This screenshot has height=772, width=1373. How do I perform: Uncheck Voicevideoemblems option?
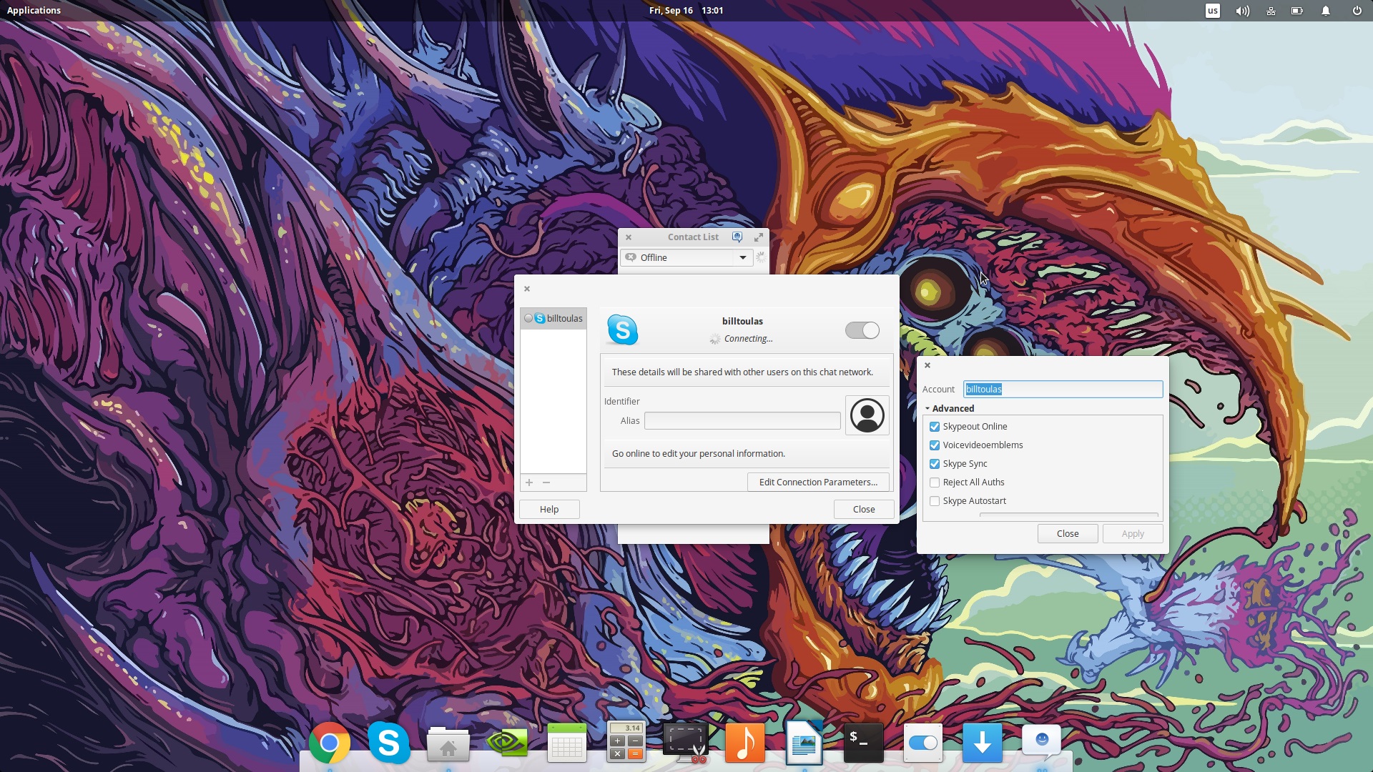935,445
